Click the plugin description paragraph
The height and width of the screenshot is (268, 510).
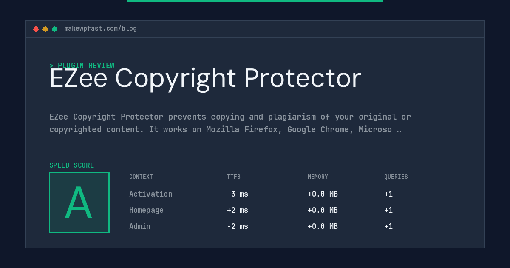(x=230, y=123)
